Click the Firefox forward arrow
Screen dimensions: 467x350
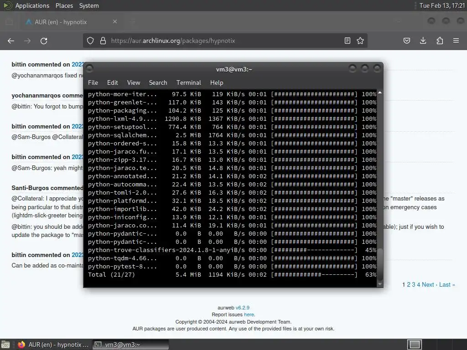[x=27, y=41]
